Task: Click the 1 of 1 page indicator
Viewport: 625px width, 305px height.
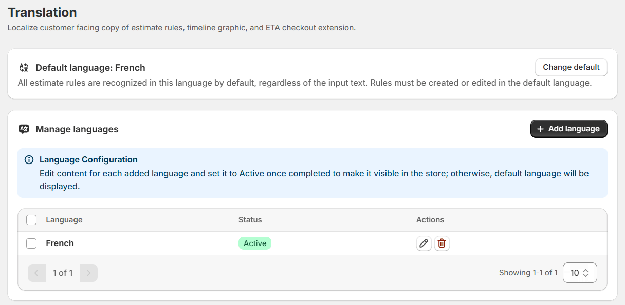Action: coord(62,272)
